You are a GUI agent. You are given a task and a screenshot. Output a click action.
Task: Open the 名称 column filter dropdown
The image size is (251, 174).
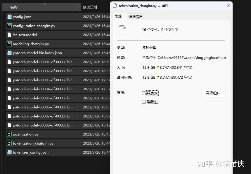coord(78,7)
